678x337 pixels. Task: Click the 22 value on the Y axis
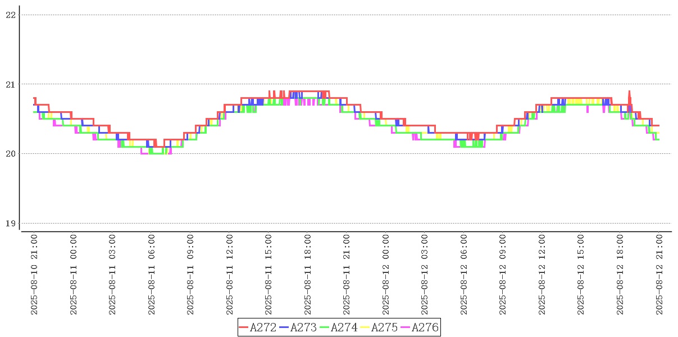coord(10,15)
